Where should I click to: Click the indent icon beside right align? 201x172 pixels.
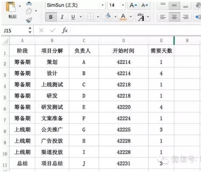point(198,17)
